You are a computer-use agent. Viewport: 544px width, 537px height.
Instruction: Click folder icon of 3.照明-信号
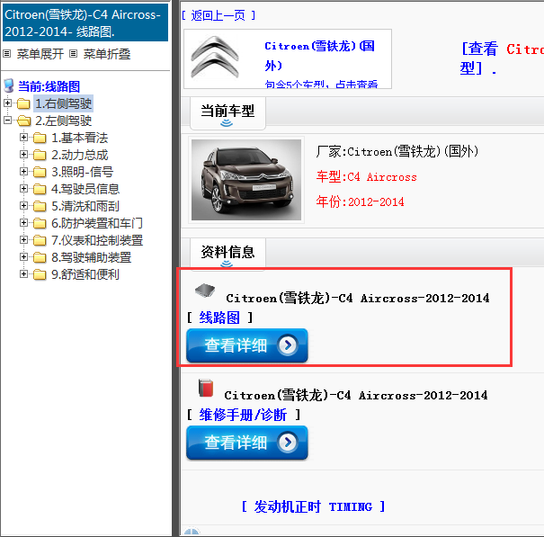40,172
